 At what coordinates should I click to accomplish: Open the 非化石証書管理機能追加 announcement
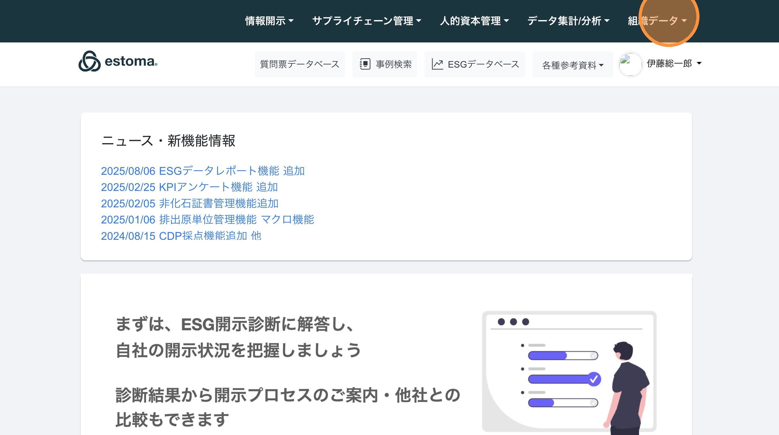pos(190,204)
